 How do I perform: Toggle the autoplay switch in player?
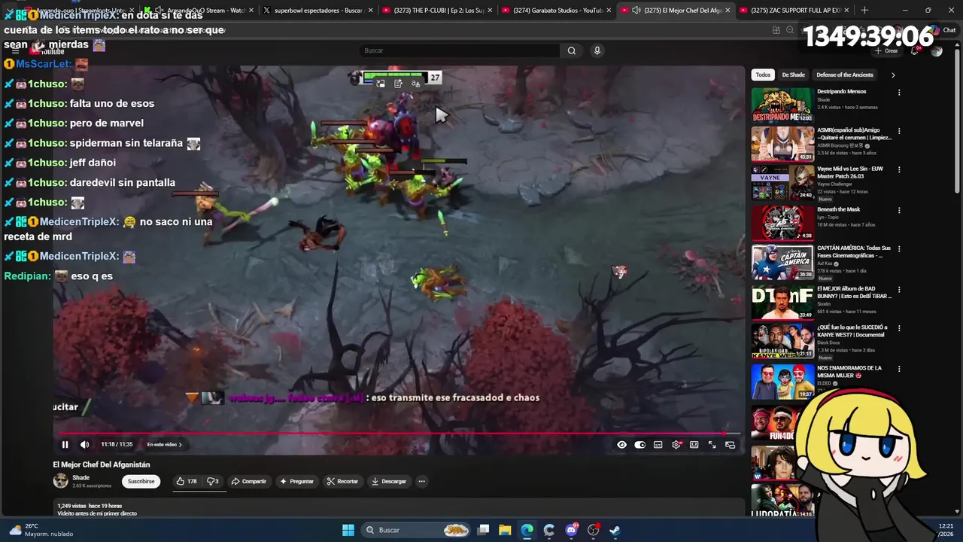pyautogui.click(x=639, y=445)
